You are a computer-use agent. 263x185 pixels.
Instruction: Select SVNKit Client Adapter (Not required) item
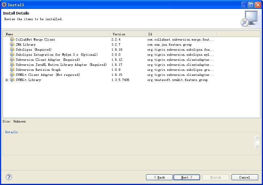point(48,75)
